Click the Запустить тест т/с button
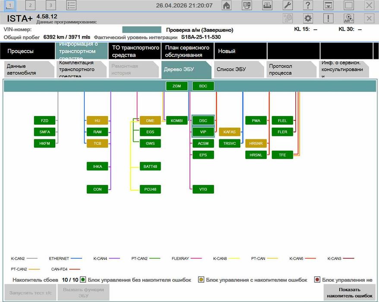Screen dimensions: 379x302 [x=31, y=293]
